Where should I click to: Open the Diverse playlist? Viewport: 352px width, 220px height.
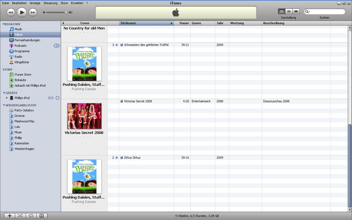point(30,116)
